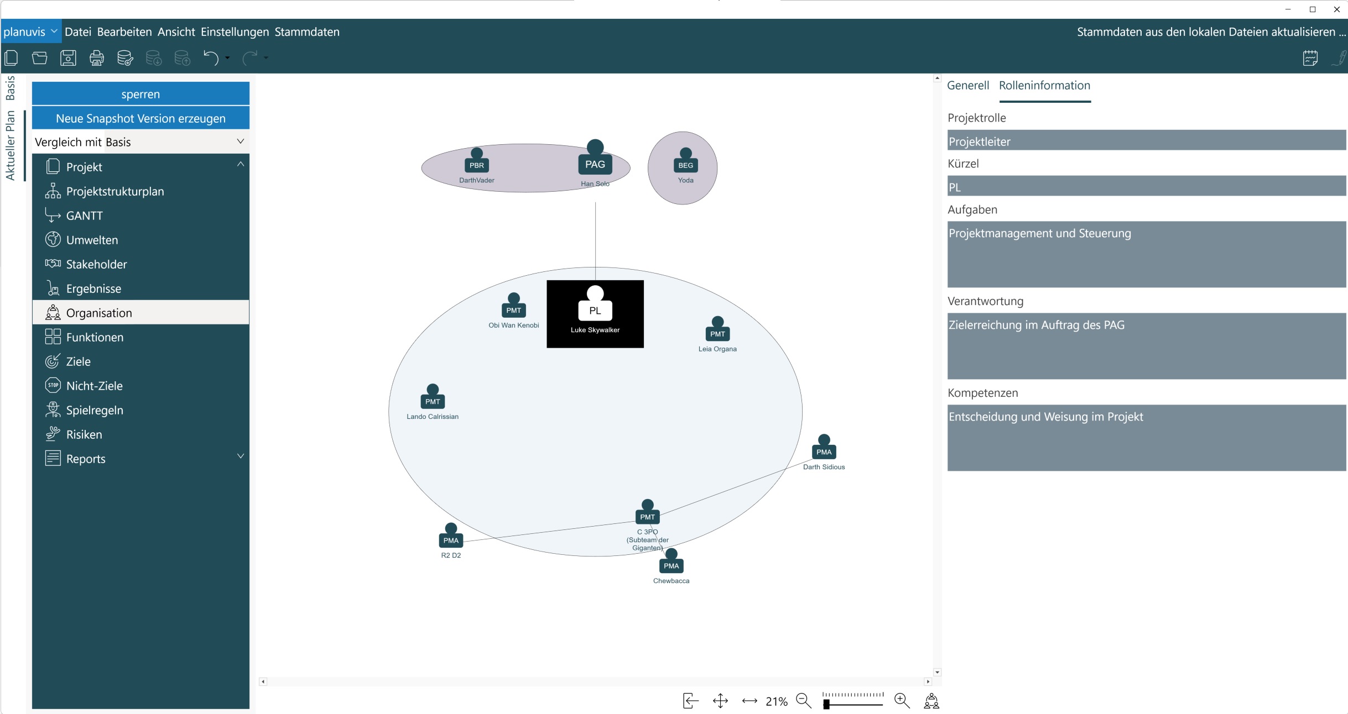This screenshot has width=1348, height=714.
Task: Open the Stammdaten menu
Action: [307, 32]
